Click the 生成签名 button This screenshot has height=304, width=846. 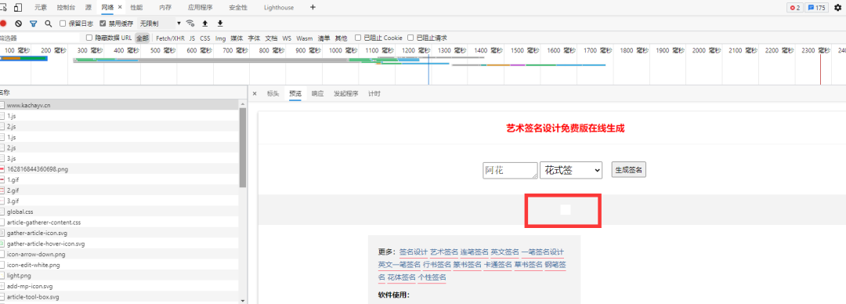tap(628, 170)
